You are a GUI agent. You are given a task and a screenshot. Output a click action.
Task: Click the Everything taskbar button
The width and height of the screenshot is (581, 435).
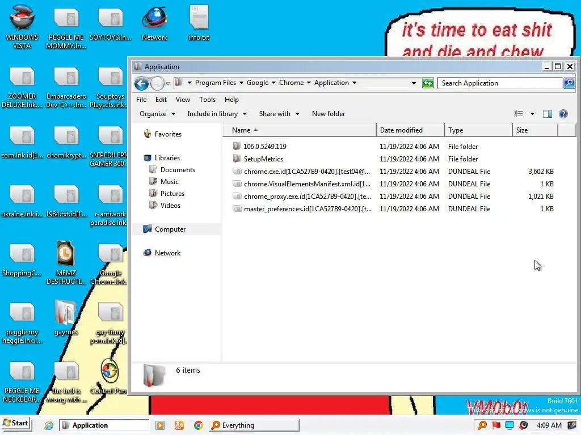click(x=254, y=425)
